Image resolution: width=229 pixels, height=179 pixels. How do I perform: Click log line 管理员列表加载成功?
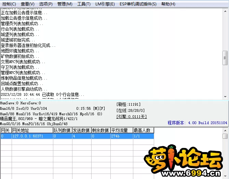pos(22,24)
